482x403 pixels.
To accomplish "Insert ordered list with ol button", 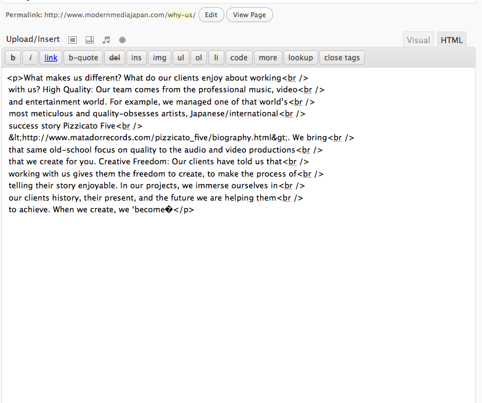I will pos(198,58).
